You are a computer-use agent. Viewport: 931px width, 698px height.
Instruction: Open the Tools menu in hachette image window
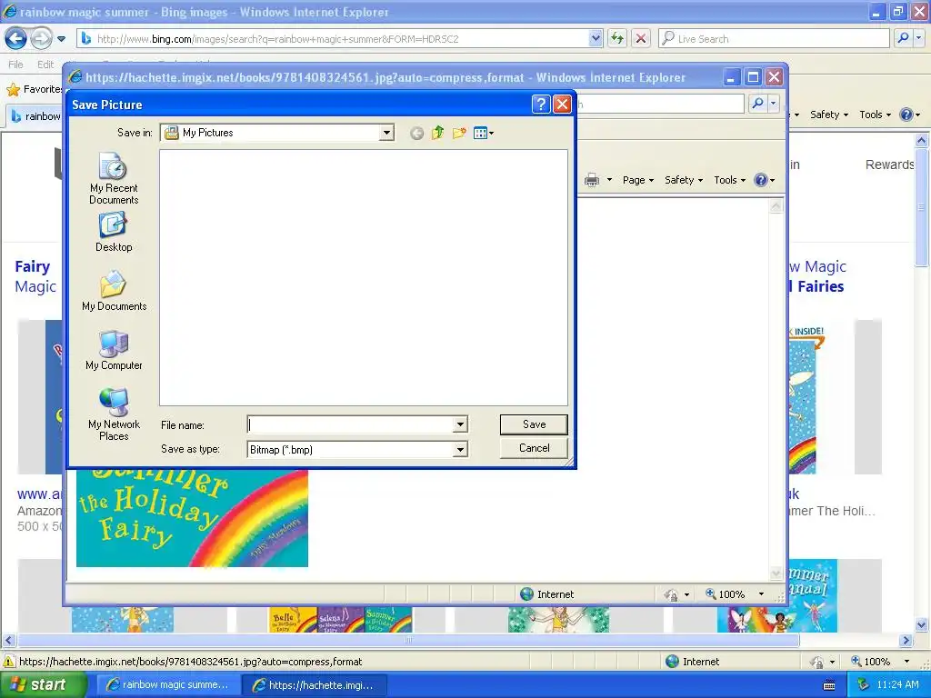click(729, 180)
